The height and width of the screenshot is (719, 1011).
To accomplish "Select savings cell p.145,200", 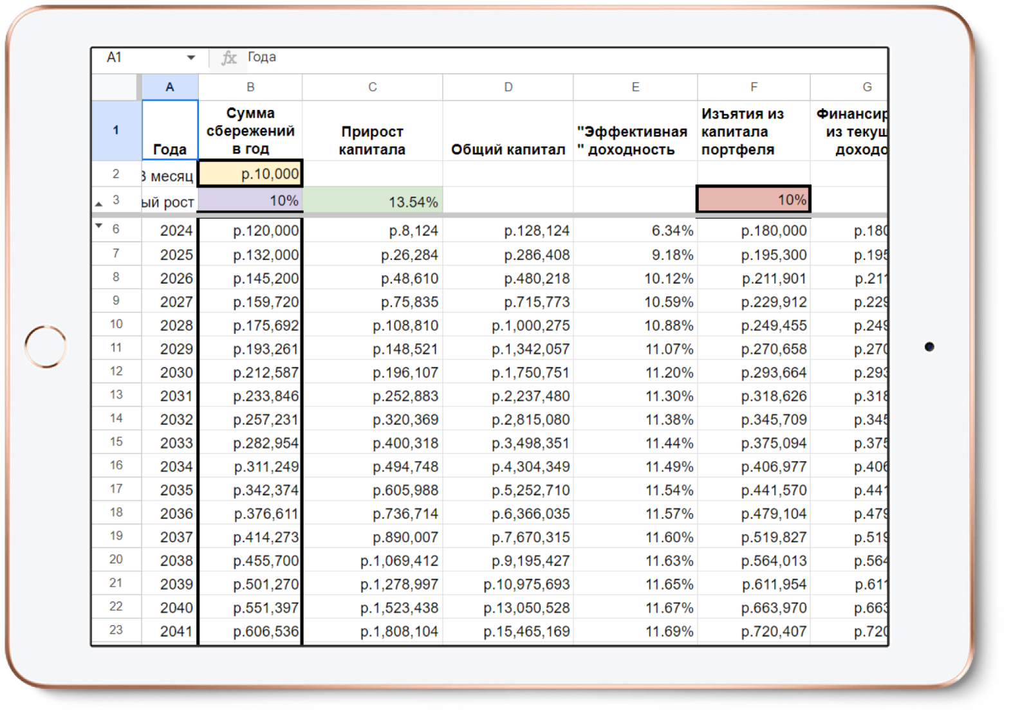I will click(250, 278).
